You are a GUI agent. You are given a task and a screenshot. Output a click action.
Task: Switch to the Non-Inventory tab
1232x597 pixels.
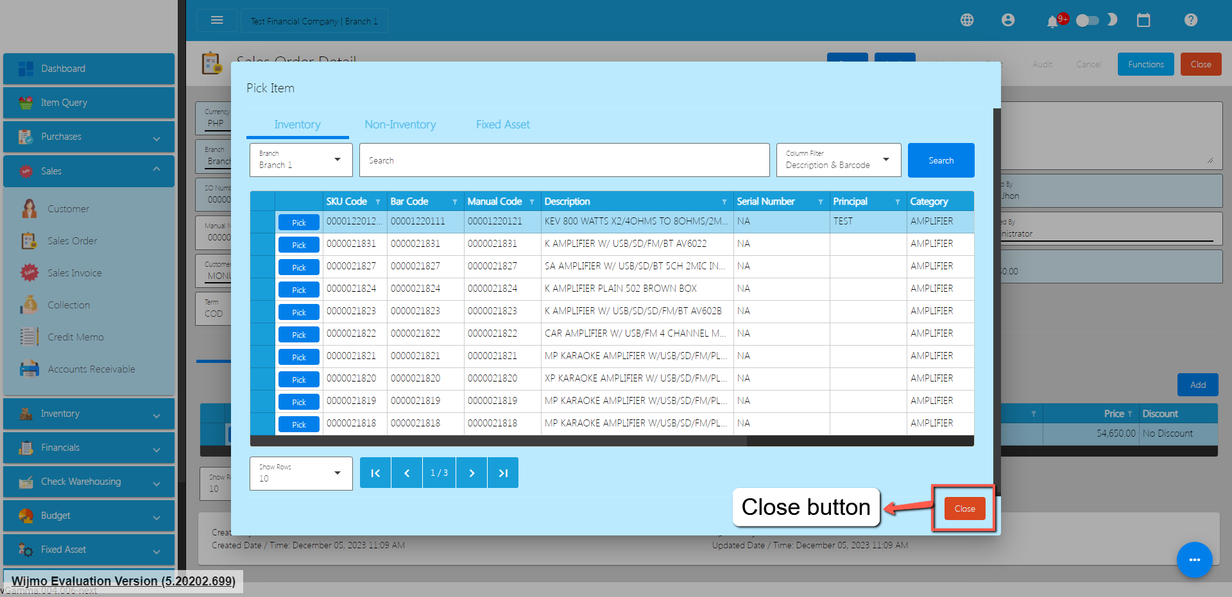[400, 124]
